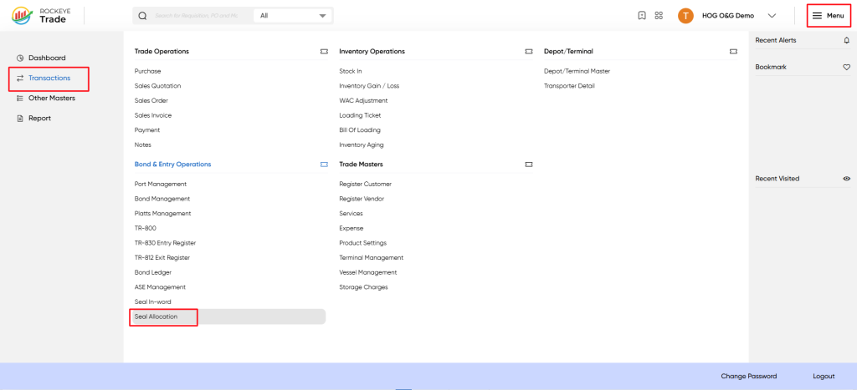
Task: Select Seal Allocation
Action: coord(156,317)
